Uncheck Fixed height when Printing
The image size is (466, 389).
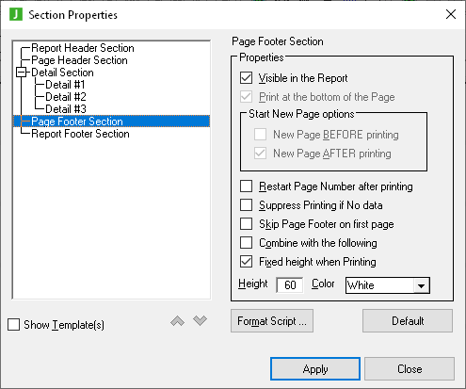246,262
